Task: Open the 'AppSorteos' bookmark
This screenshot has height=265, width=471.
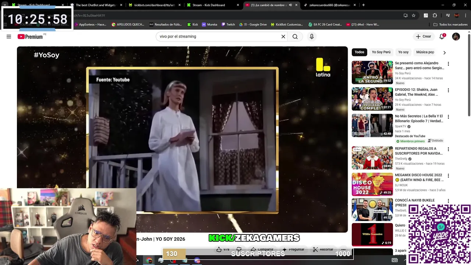Action: pos(90,25)
